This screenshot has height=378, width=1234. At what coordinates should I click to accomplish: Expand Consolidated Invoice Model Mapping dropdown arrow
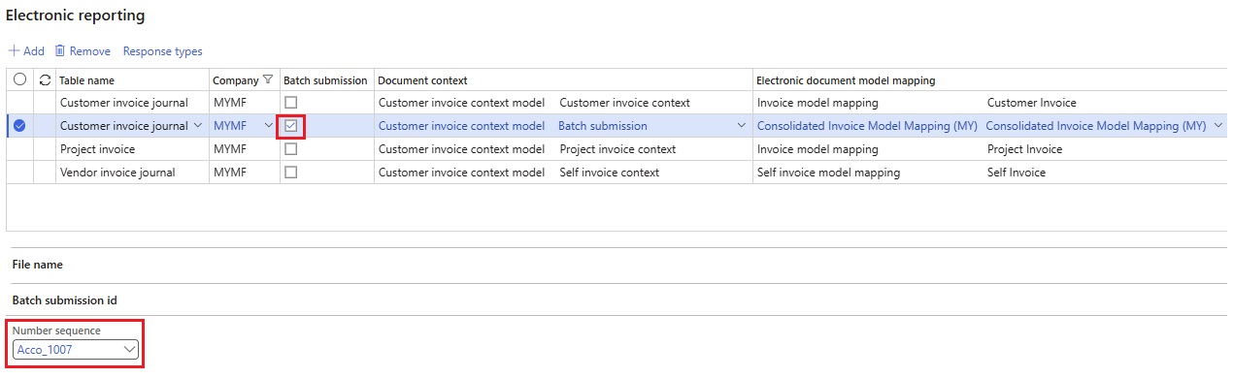pos(1218,126)
